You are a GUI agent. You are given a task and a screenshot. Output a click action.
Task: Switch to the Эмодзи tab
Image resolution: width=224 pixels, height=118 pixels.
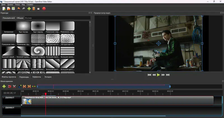tap(48, 77)
